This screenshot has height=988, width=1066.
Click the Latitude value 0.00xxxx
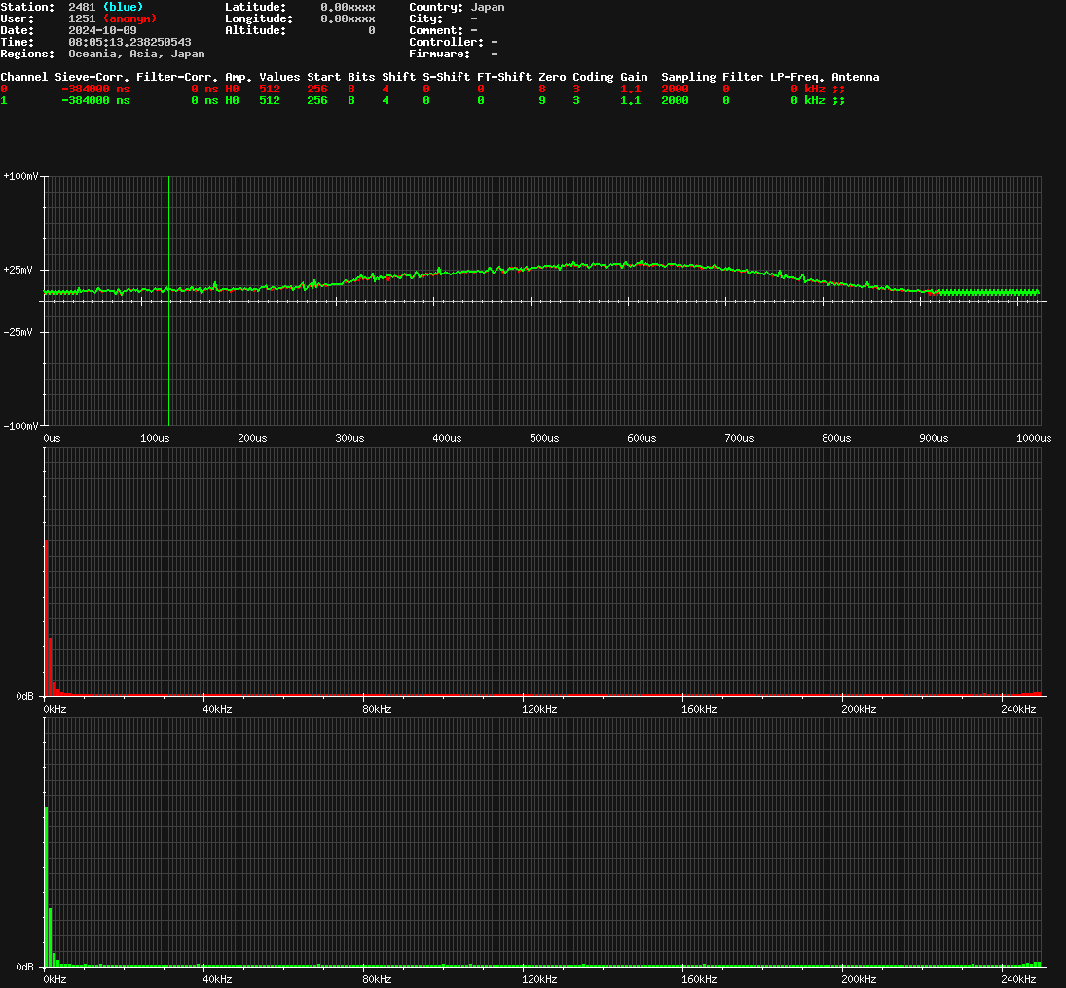tap(348, 7)
